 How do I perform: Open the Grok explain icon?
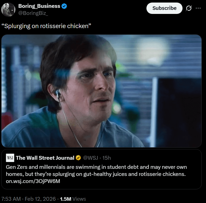coord(188,8)
